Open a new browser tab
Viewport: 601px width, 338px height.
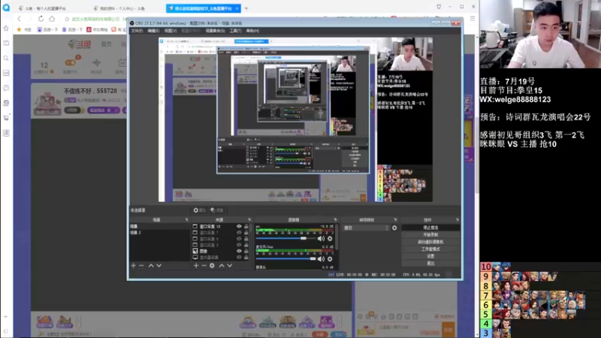point(246,8)
